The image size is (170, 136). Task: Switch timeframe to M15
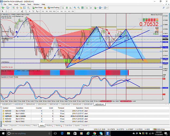[50, 11]
